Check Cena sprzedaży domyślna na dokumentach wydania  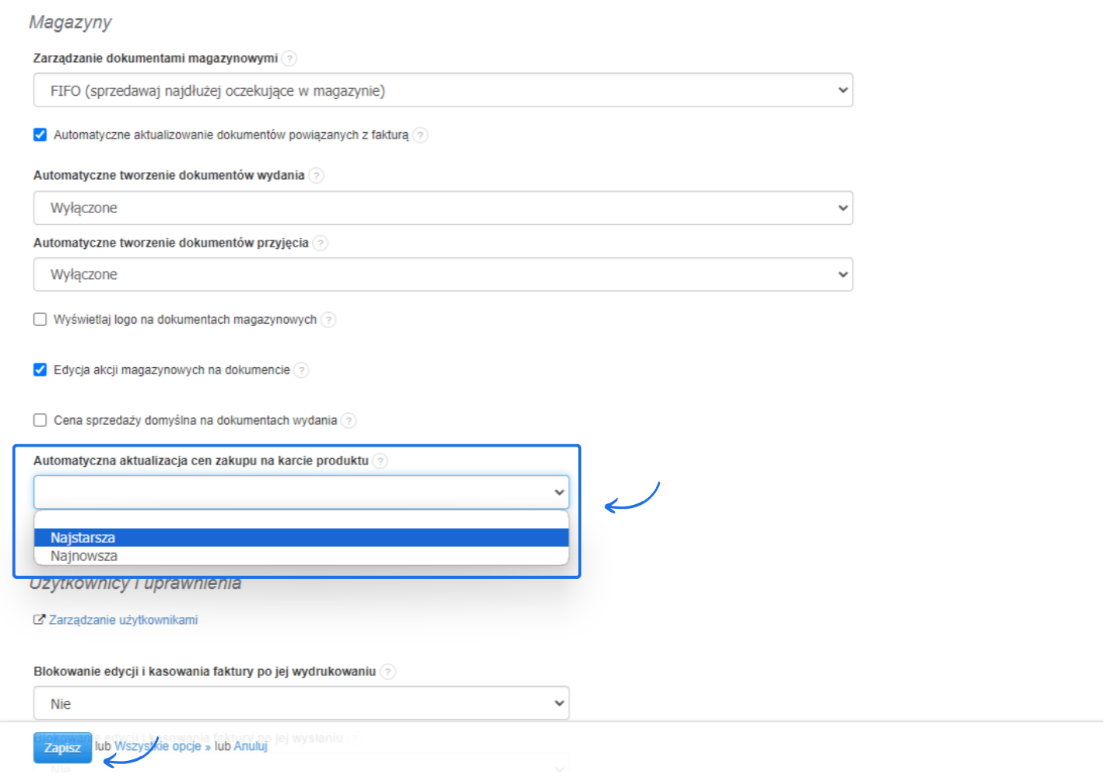coord(40,420)
